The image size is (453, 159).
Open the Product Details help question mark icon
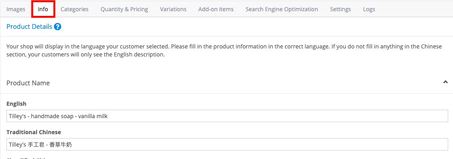click(x=58, y=27)
